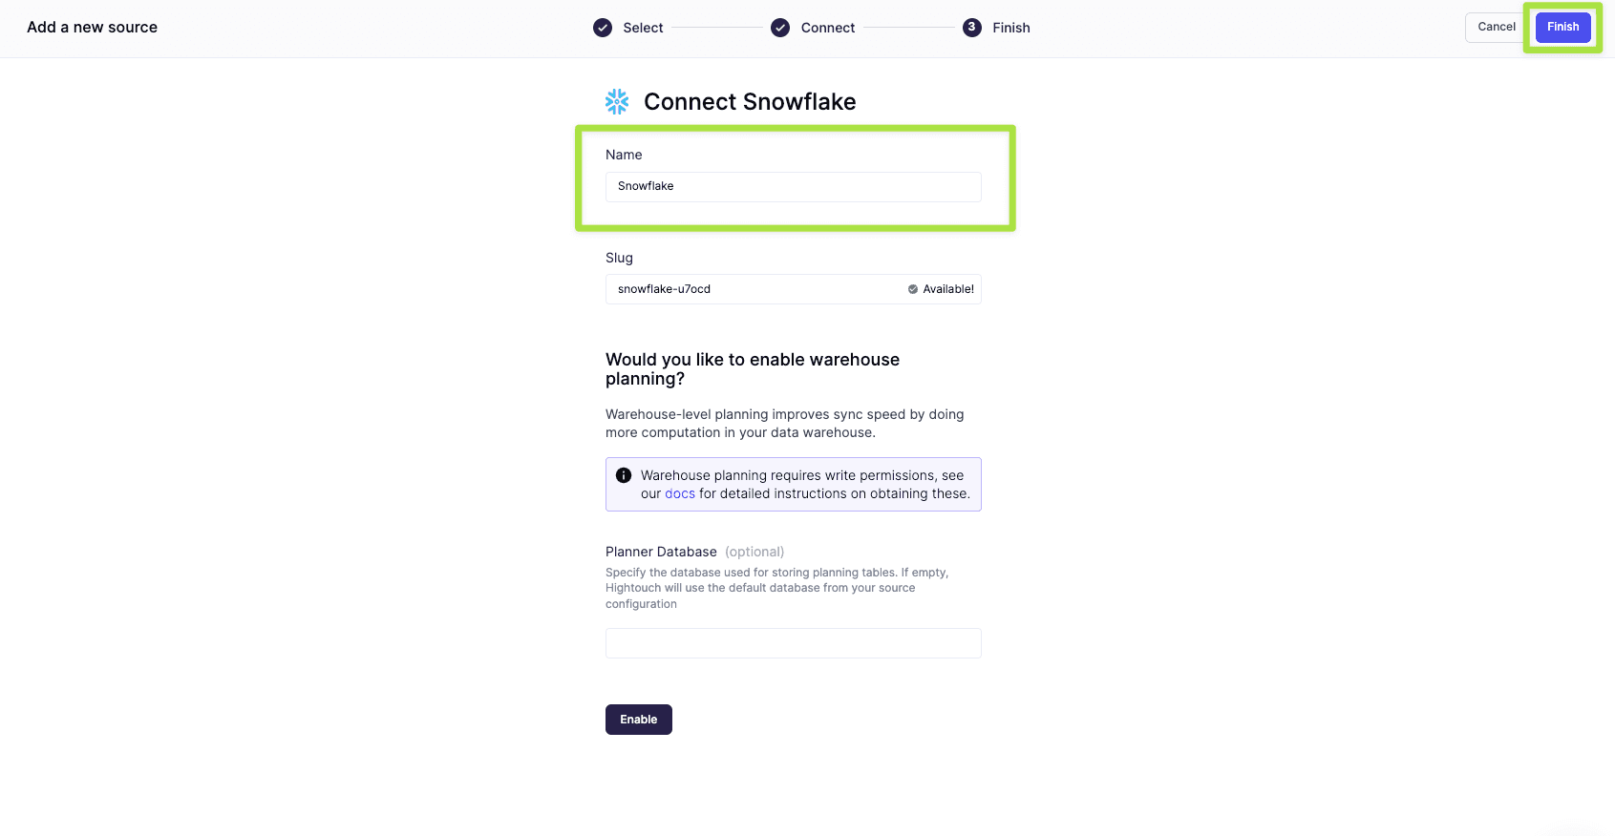Click into the Slug text field
This screenshot has height=836, width=1615.
(x=754, y=289)
